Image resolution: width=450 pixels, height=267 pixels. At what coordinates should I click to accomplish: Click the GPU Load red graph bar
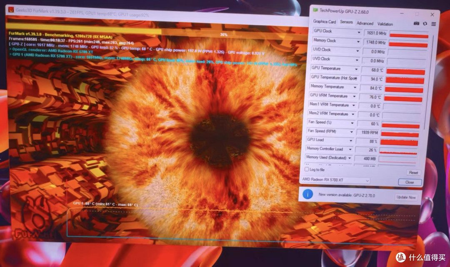click(399, 142)
